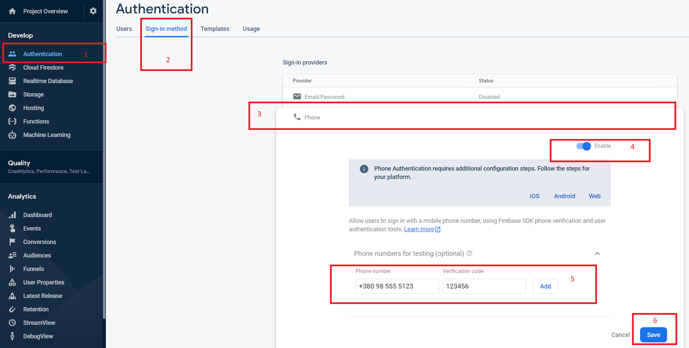Screen dimensions: 689x348
Task: Open Realtime Database from the sidebar
Action: (x=48, y=81)
